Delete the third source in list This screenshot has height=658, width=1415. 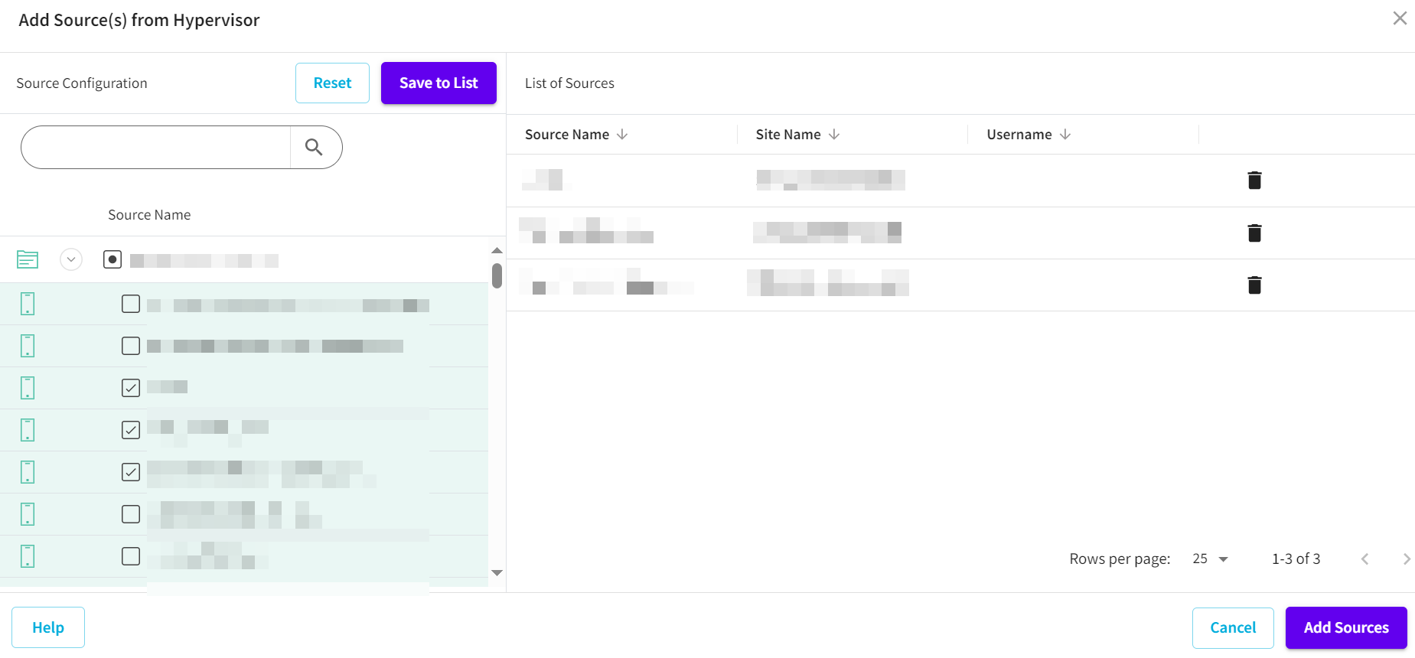click(1254, 285)
